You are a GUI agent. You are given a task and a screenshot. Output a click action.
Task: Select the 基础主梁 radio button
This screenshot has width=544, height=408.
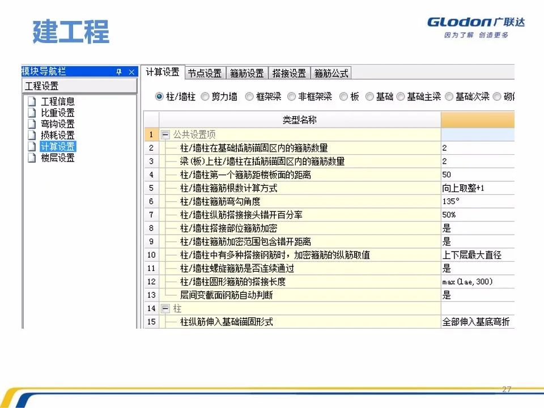(x=402, y=96)
